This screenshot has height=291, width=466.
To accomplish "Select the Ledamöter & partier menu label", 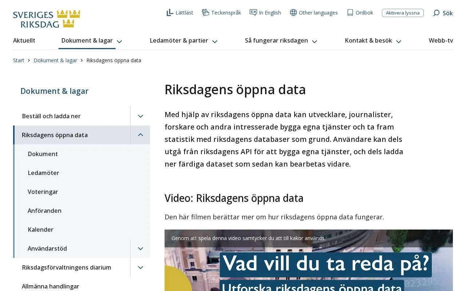I will coord(179,40).
